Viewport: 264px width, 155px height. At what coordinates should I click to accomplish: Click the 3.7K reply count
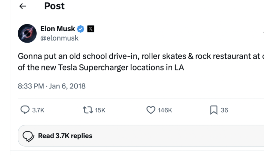38,110
